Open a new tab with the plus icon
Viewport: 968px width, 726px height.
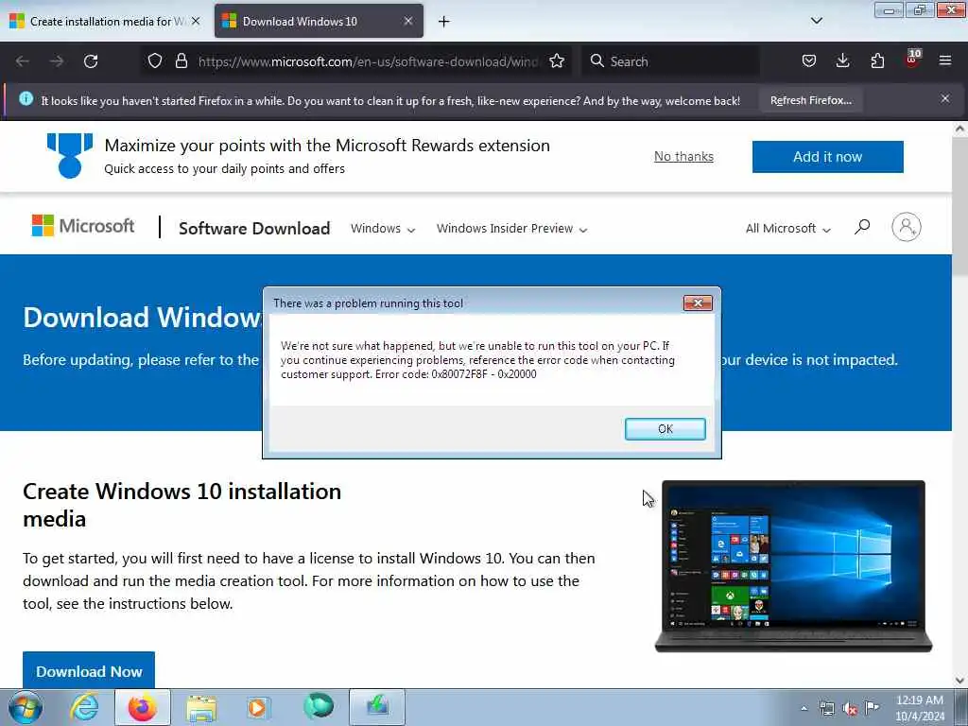(x=444, y=22)
